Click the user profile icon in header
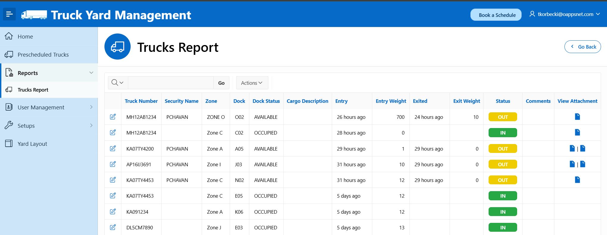Screen dimensions: 607x235 pyautogui.click(x=532, y=14)
